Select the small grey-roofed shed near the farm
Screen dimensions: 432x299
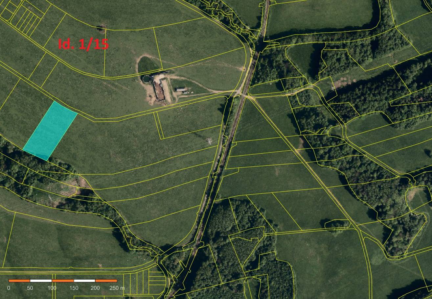click(181, 89)
